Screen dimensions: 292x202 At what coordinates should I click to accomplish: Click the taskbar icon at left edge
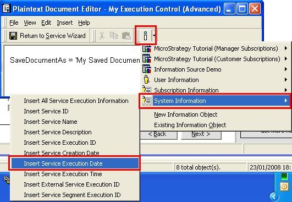point(7,180)
